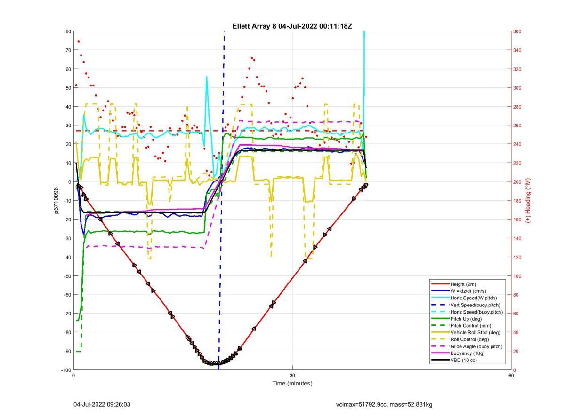Select the 'W = dz/dt (cm/s)' legend entry
565x416 pixels.
coord(468,291)
